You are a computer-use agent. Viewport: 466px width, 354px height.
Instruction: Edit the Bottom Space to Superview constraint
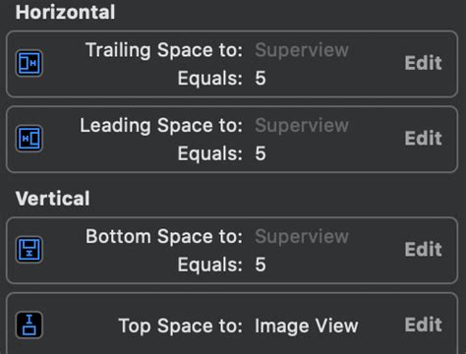coord(423,249)
